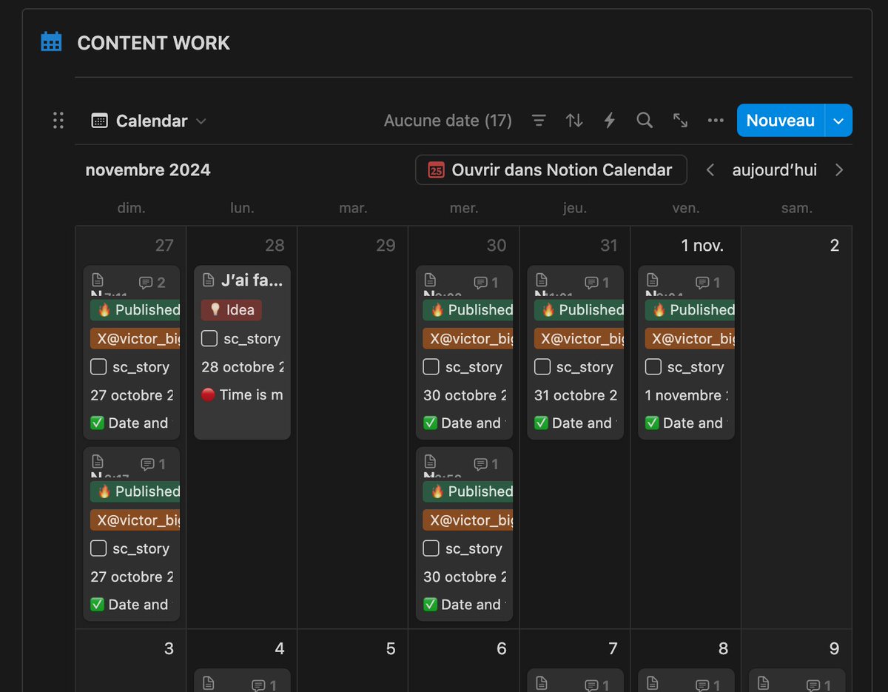Click X@victor tag on upper October 30 card
This screenshot has width=888, height=692.
pyautogui.click(x=468, y=339)
